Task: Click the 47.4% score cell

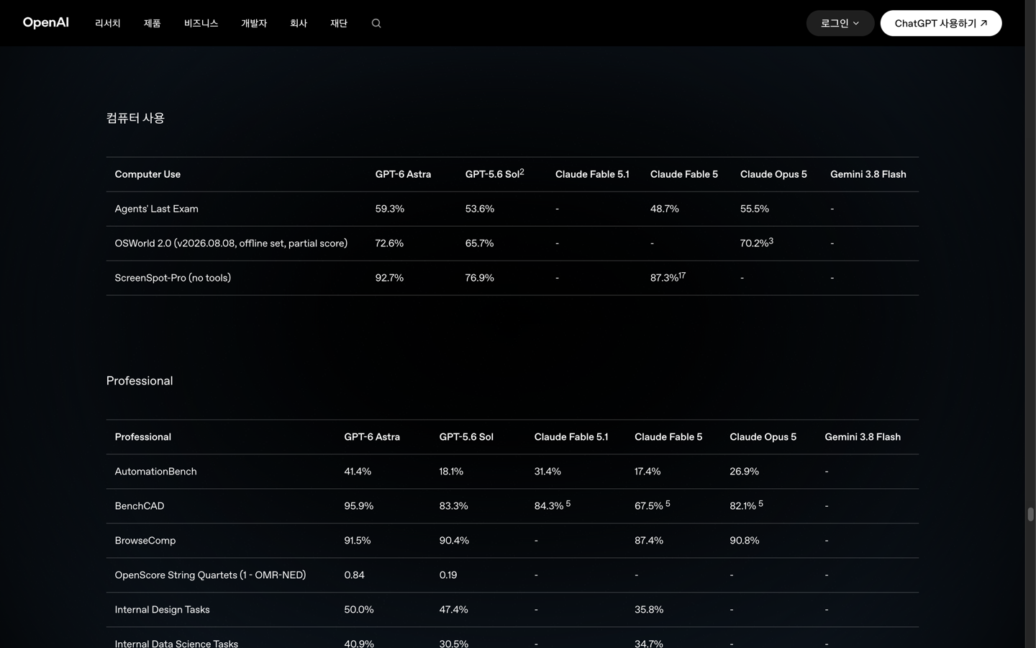Action: (454, 610)
